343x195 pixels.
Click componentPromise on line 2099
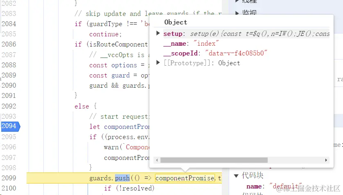pos(185,178)
